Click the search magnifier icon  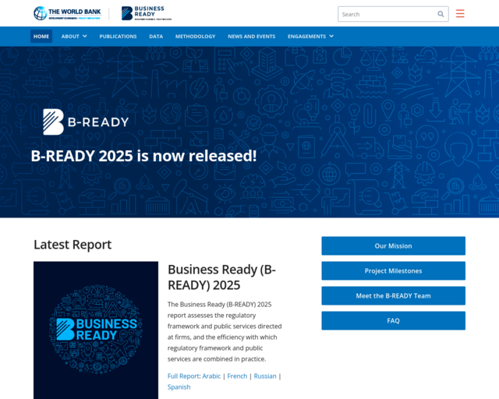441,14
